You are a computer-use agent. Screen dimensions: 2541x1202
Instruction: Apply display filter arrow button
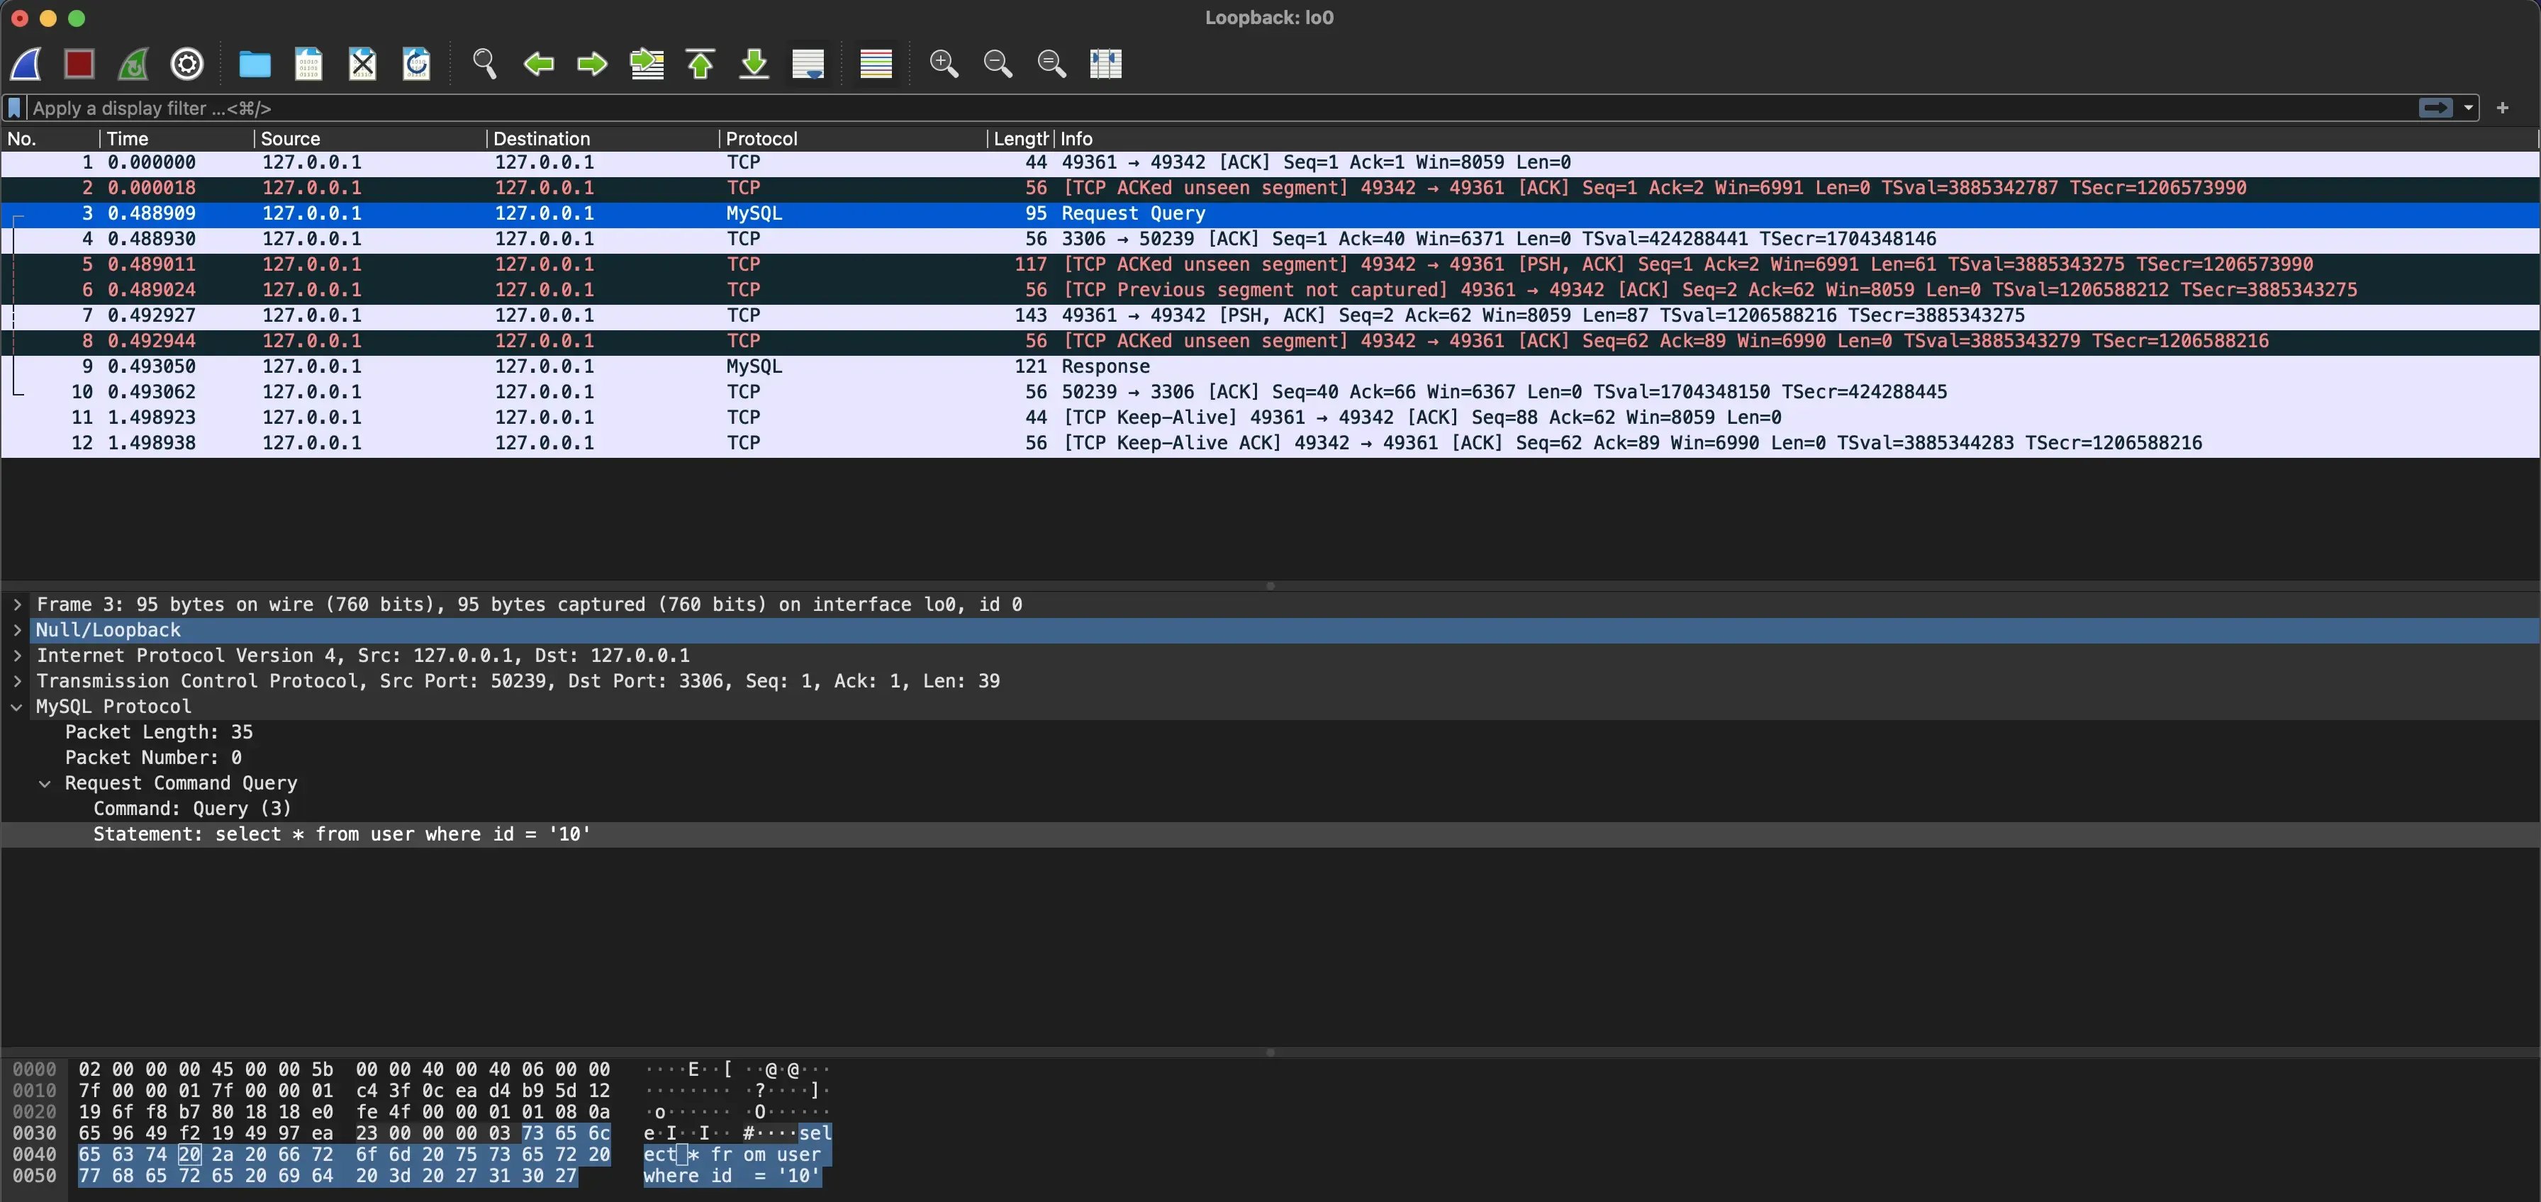(x=2435, y=108)
